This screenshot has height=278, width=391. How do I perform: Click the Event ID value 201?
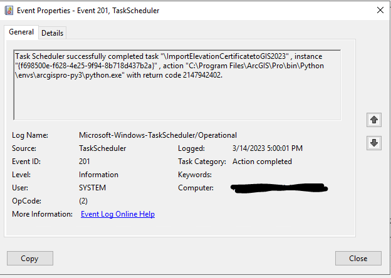85,162
